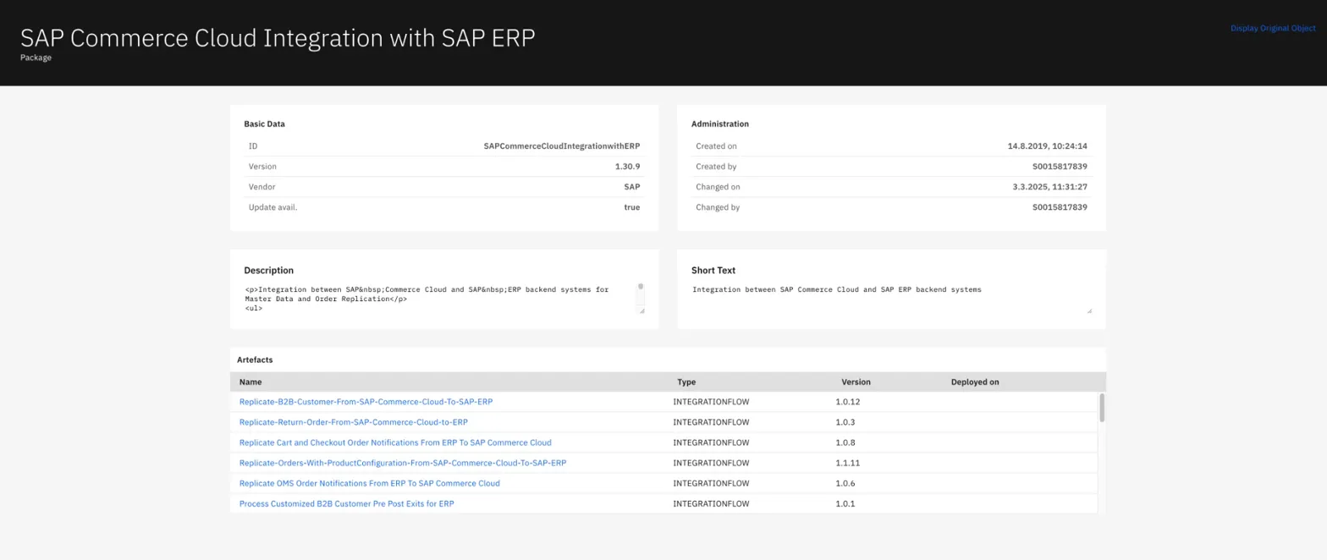Click inside the Description text area
Viewport: 1327px width, 560px height.
(x=436, y=299)
